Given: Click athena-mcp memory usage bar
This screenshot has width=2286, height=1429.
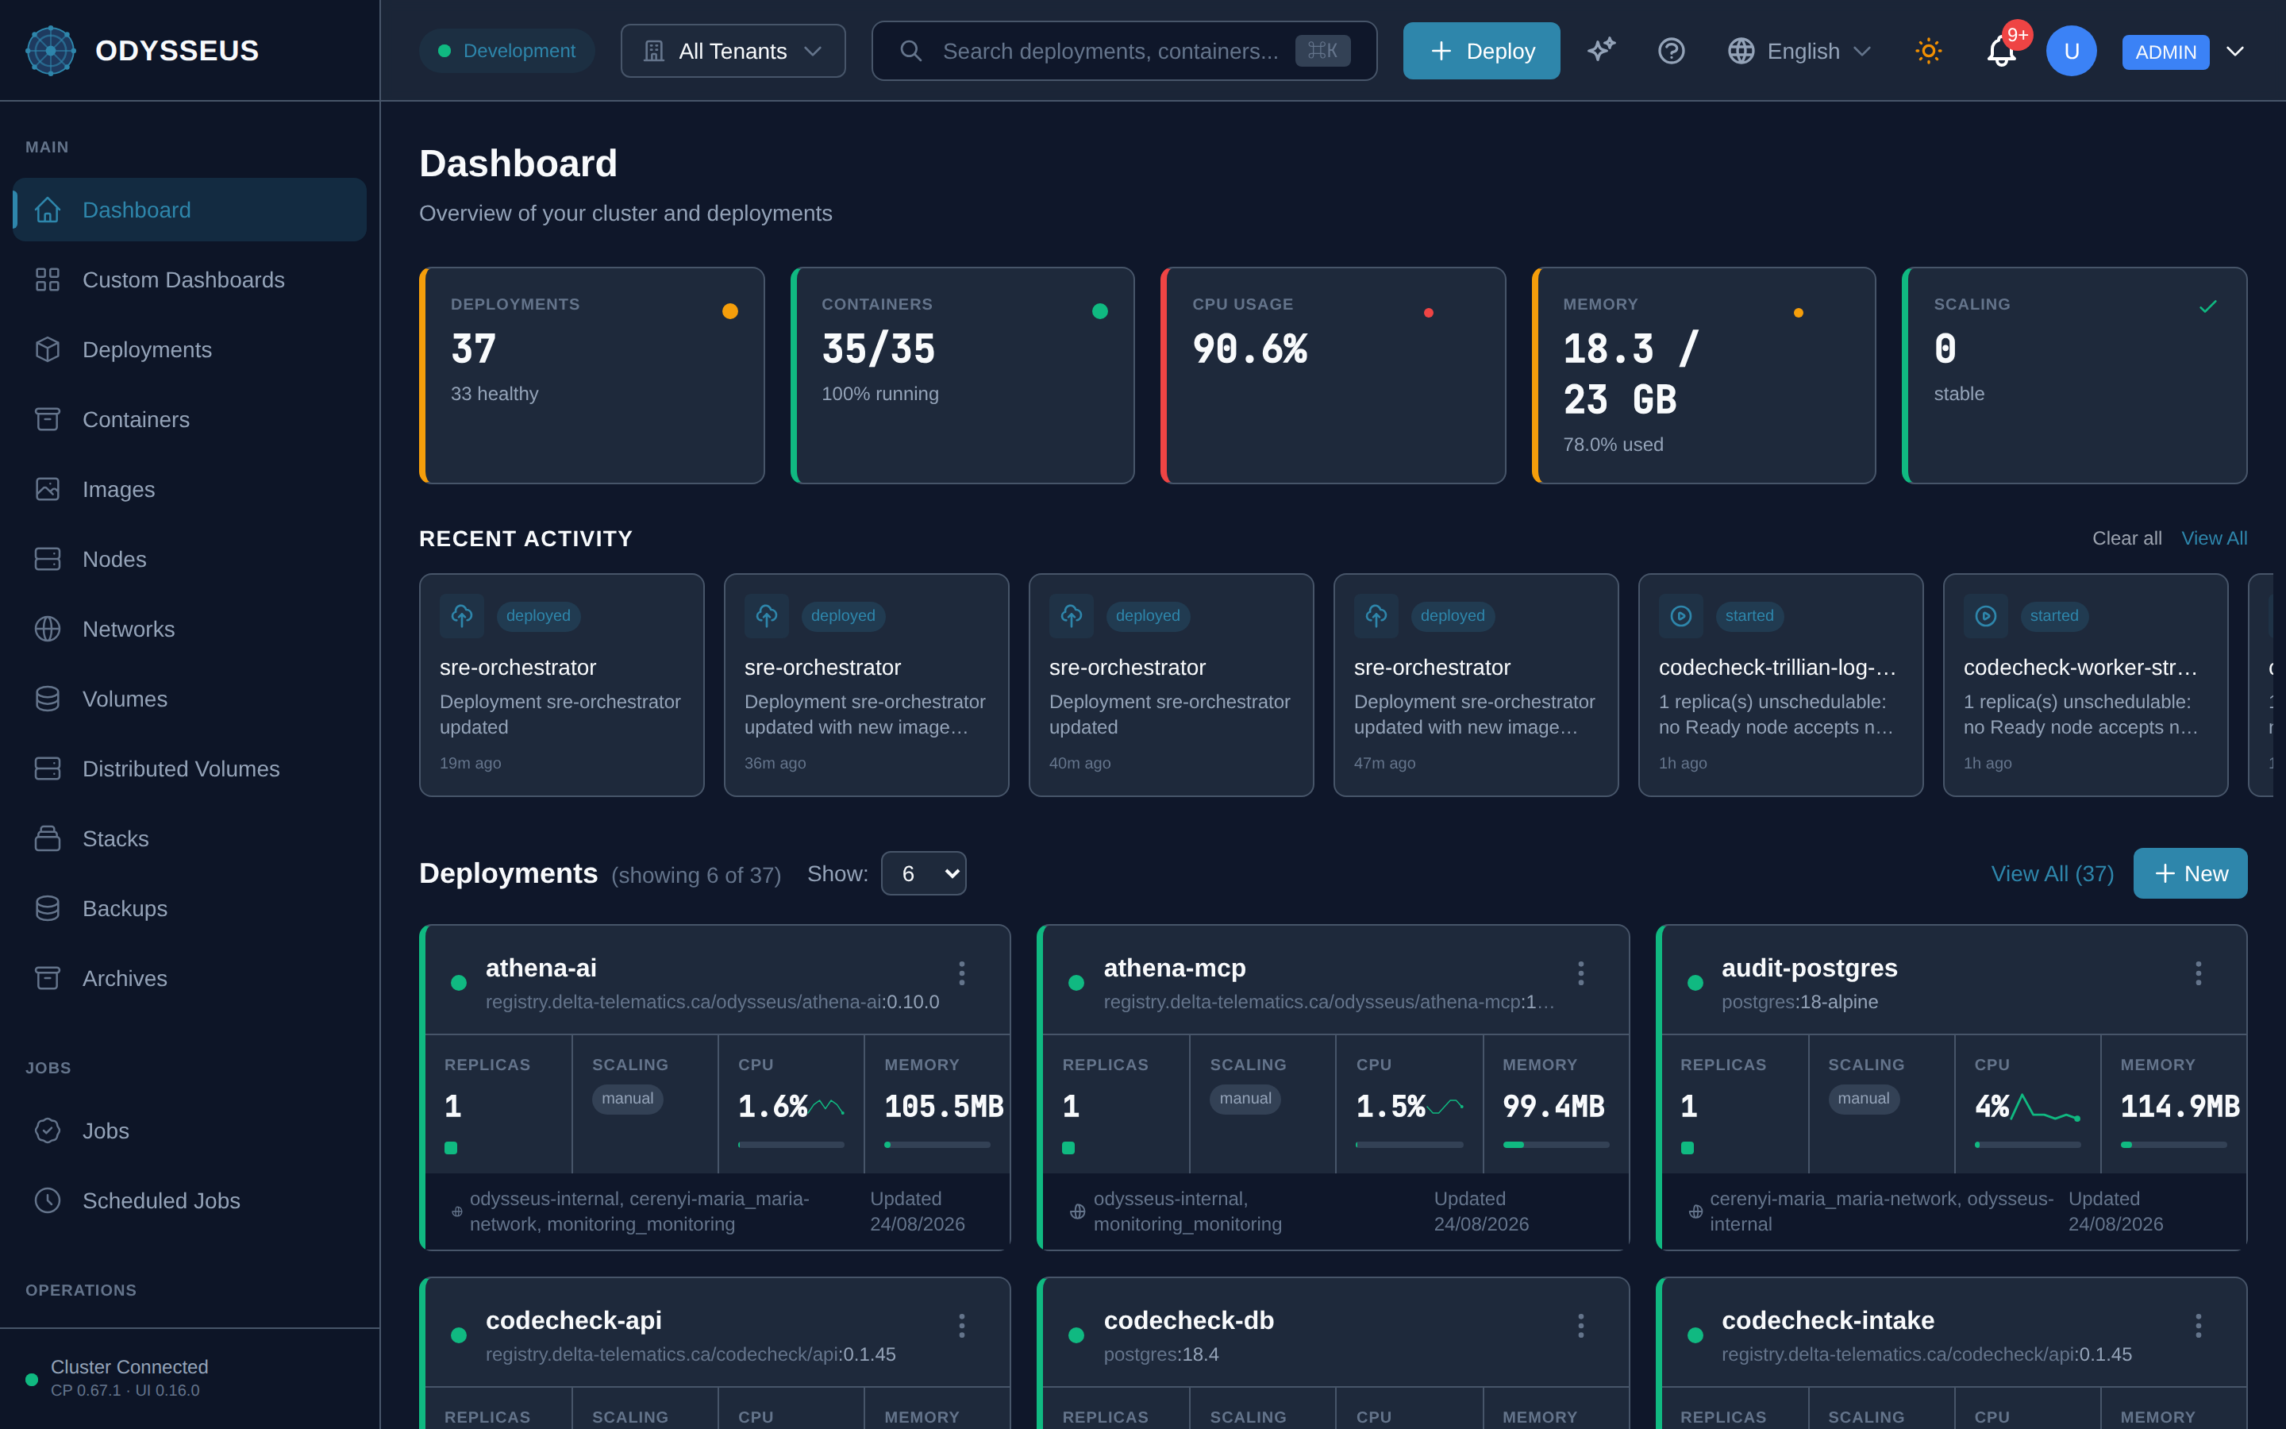Looking at the screenshot, I should [x=1556, y=1145].
